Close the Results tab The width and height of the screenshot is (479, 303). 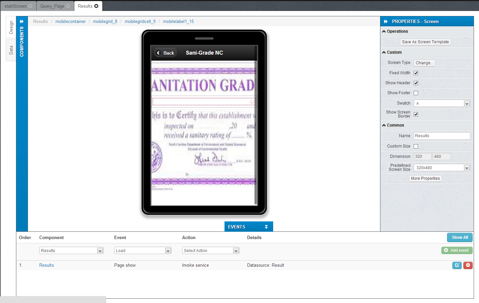(x=96, y=6)
